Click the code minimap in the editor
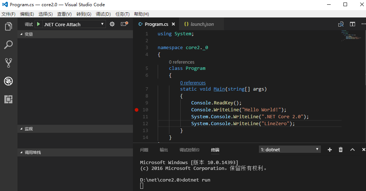 [352, 35]
